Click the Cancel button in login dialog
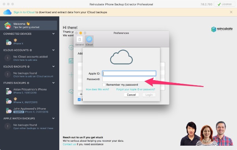This screenshot has width=237, height=150. 131,95
